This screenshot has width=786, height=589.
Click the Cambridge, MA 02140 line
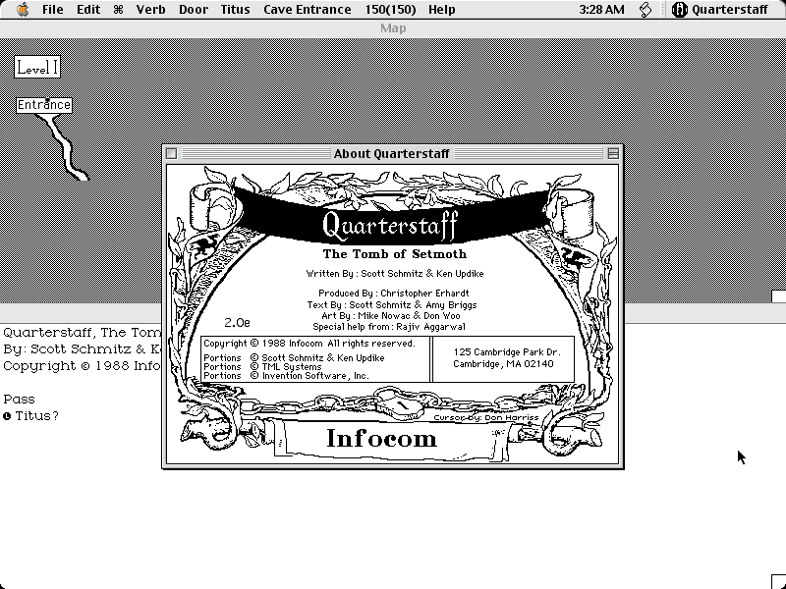(x=503, y=364)
